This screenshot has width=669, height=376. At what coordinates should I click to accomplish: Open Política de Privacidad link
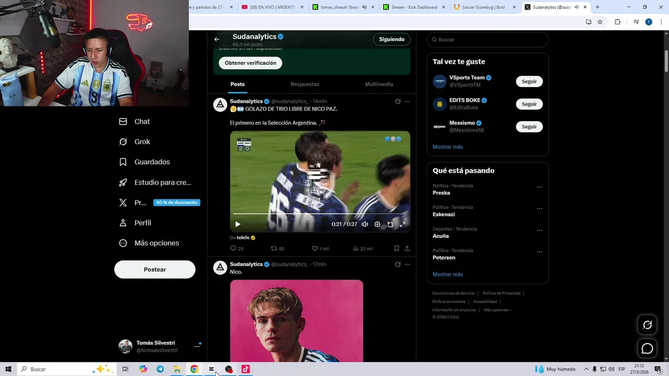click(501, 293)
